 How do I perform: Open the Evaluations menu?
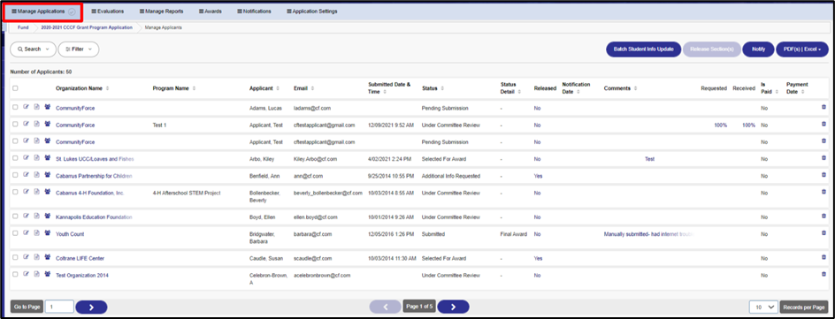point(108,11)
